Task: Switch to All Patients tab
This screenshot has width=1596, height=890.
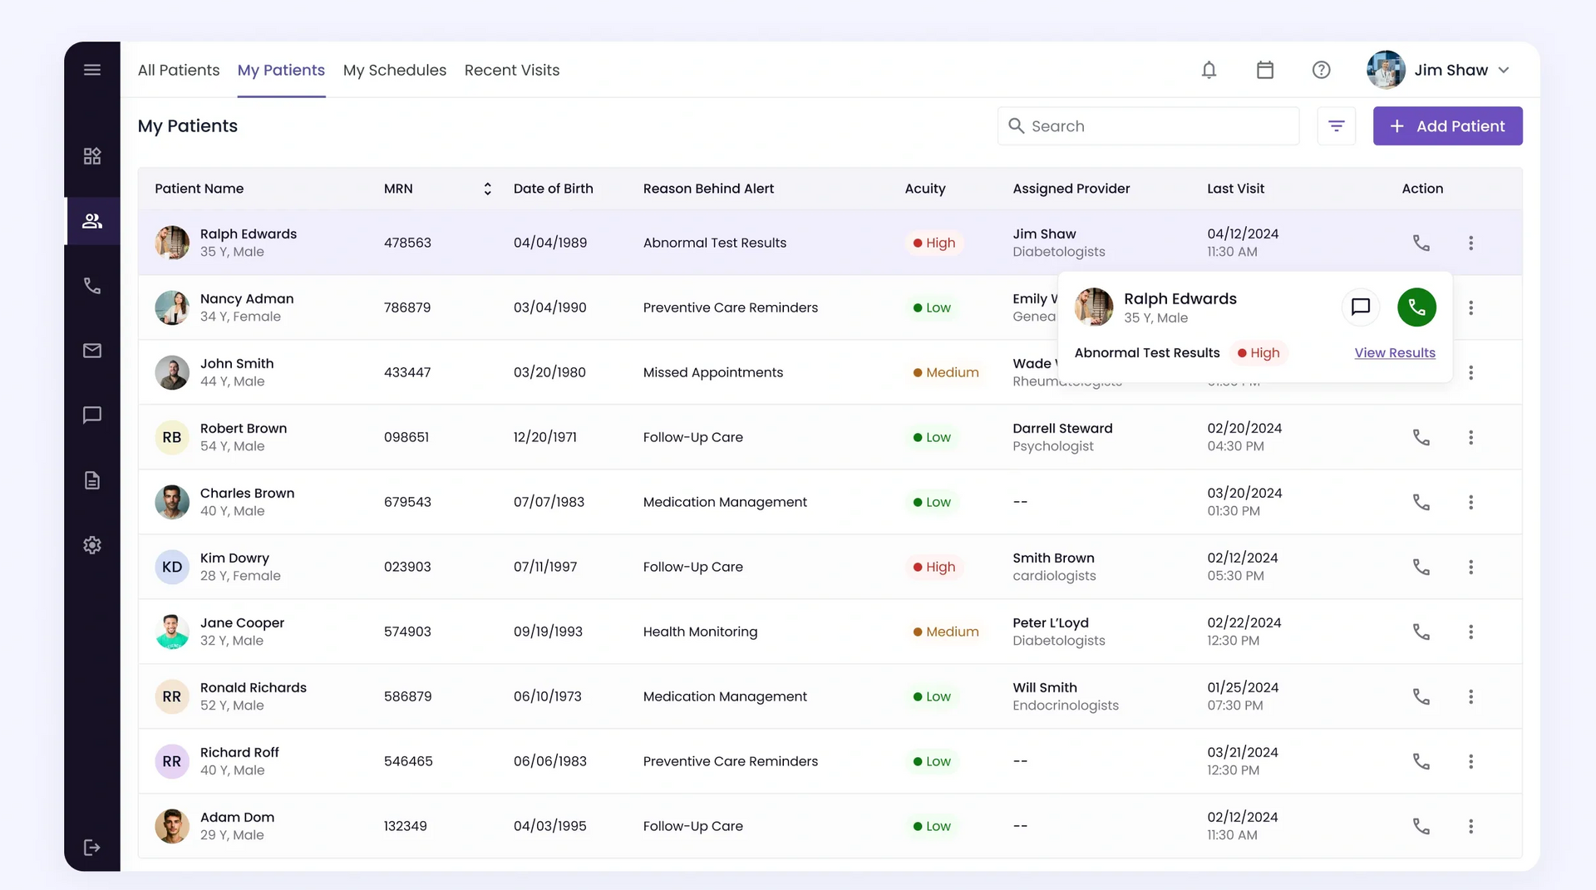Action: click(x=179, y=70)
